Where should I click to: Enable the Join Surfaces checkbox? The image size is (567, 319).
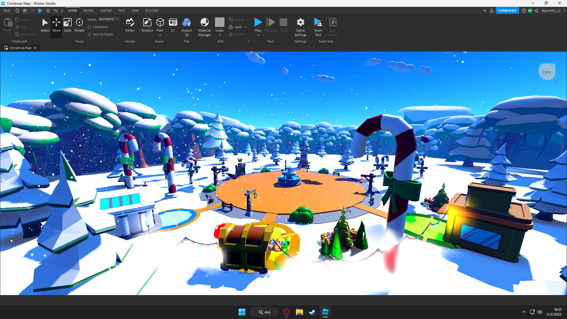[x=89, y=34]
